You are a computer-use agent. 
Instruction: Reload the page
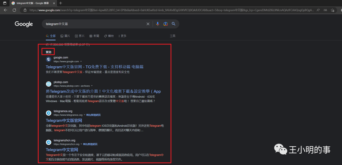point(14,10)
